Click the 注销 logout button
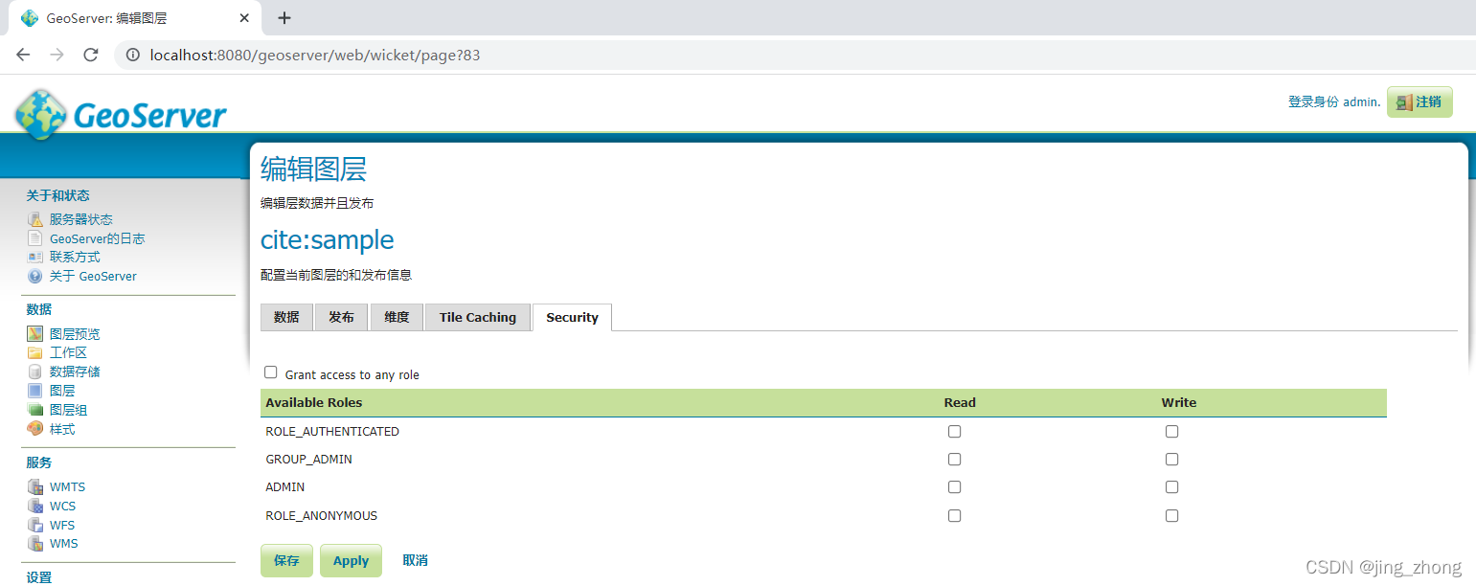Screen dimensions: 1476x586 tap(1419, 101)
